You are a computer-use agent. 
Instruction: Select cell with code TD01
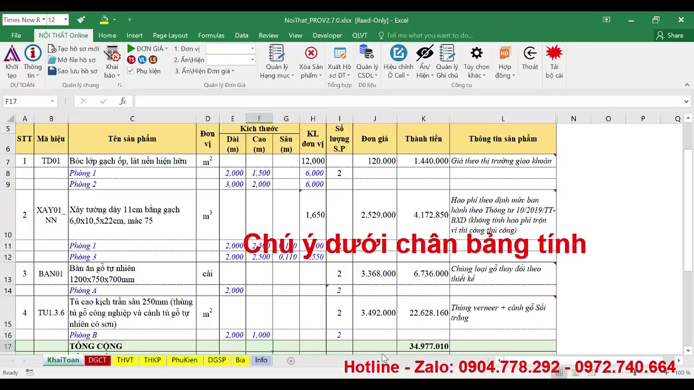click(x=51, y=161)
